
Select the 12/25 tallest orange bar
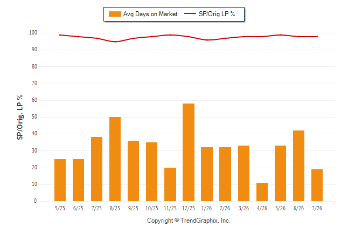(189, 152)
